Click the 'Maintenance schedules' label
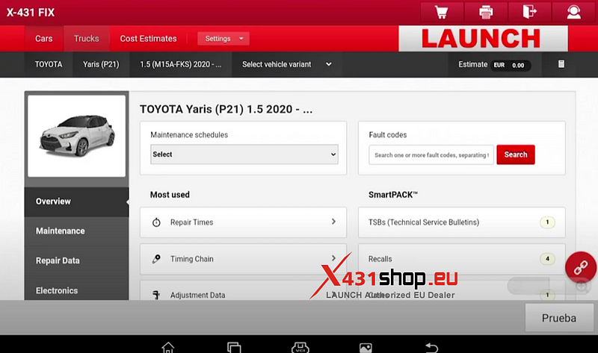The width and height of the screenshot is (598, 353). tap(189, 135)
